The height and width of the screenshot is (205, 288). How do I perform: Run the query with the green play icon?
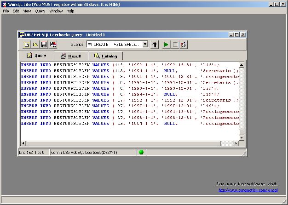coord(166,45)
